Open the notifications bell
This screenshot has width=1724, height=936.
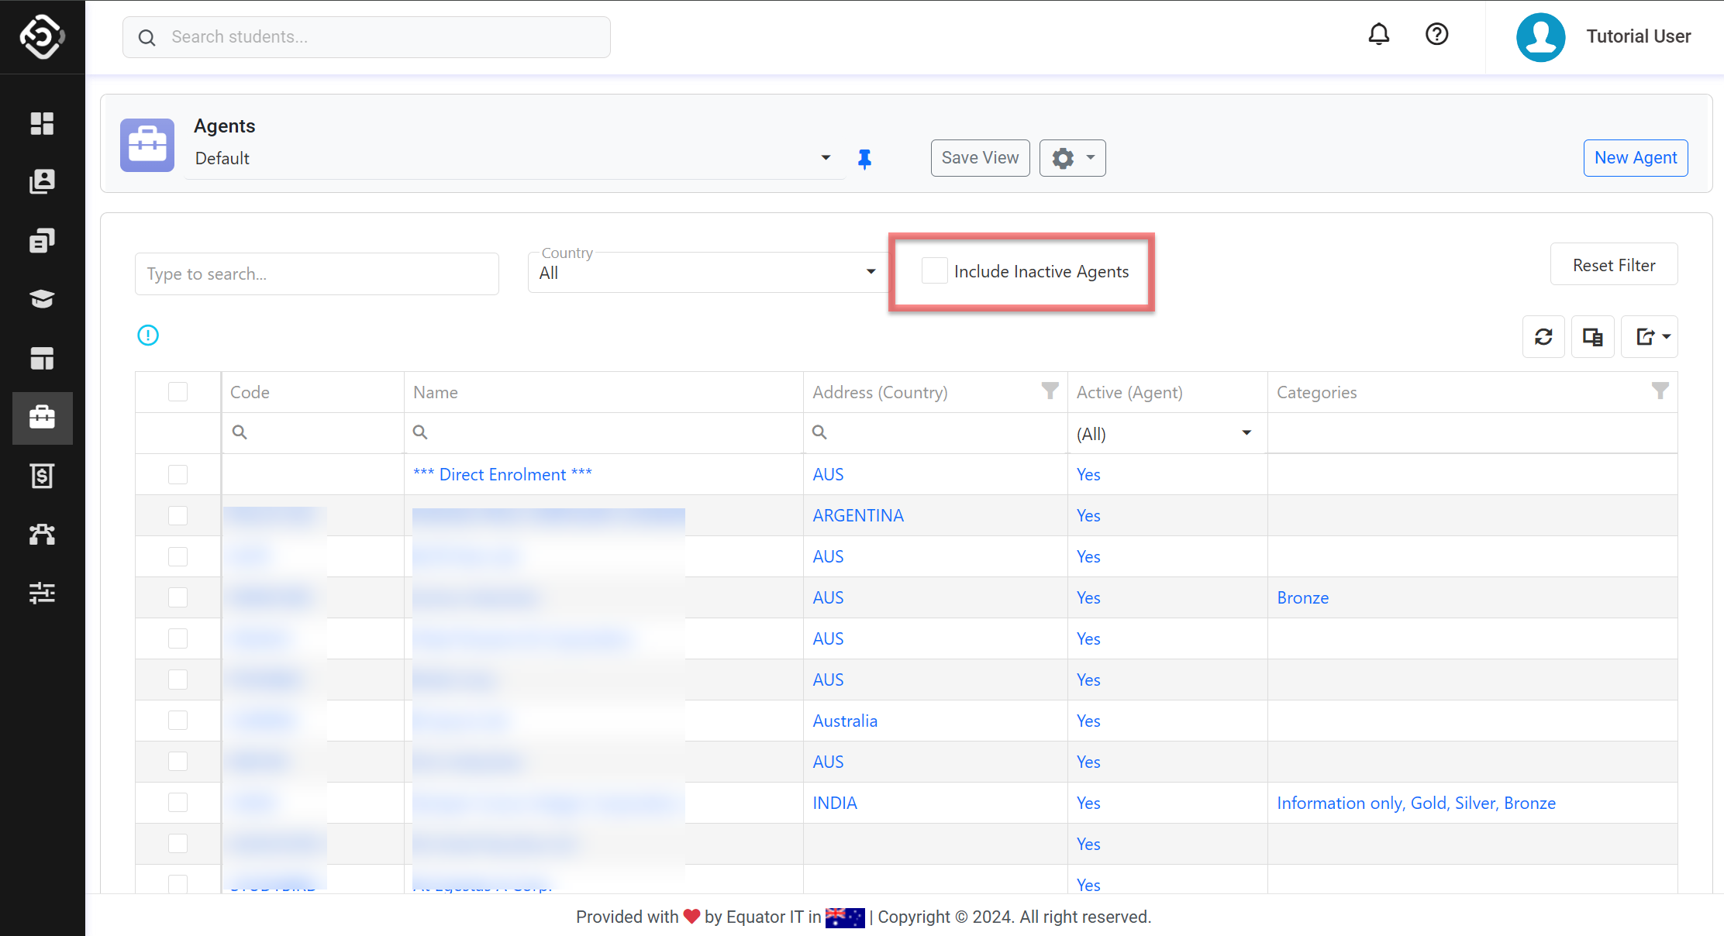point(1378,35)
